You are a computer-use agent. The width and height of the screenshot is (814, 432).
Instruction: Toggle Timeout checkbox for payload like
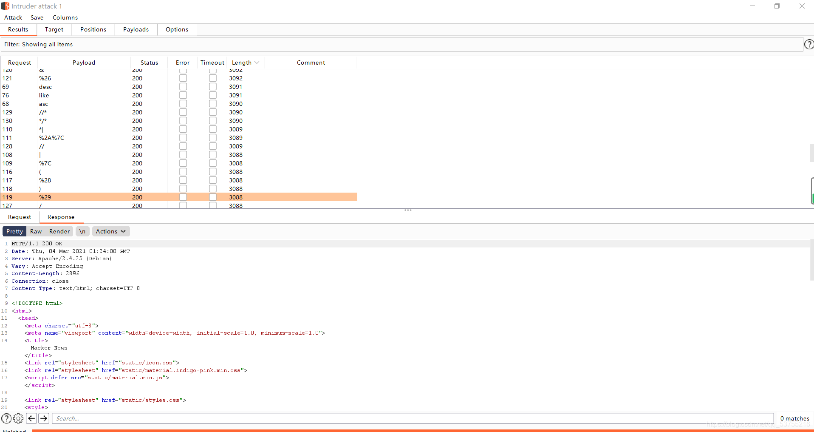pyautogui.click(x=213, y=95)
